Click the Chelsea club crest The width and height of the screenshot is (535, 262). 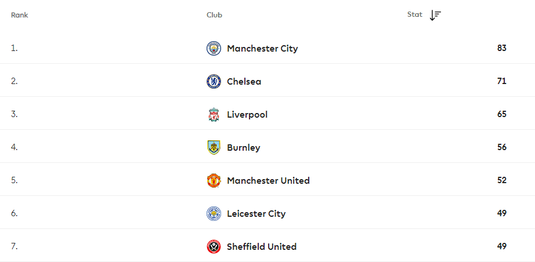click(214, 81)
